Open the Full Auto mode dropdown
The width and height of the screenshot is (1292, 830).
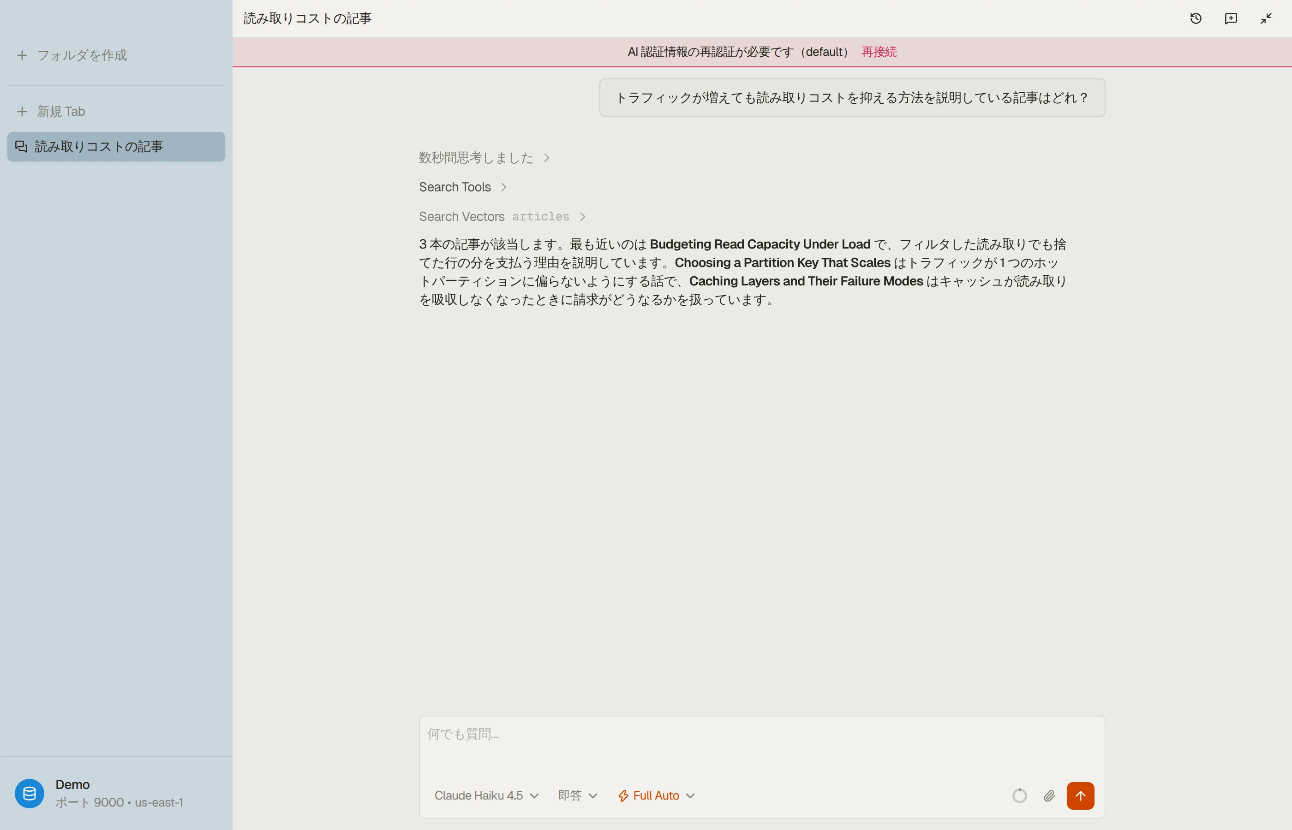(x=656, y=795)
